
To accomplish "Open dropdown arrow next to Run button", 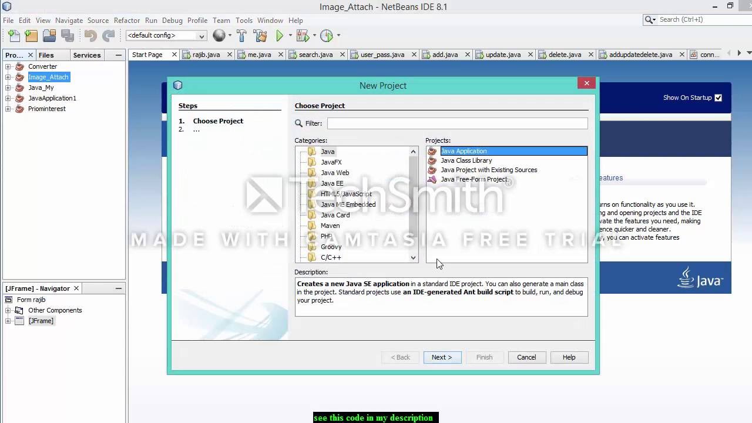I will click(x=290, y=36).
